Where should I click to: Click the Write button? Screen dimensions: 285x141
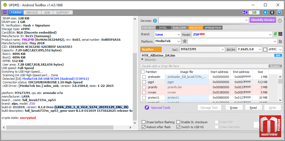click(x=272, y=108)
